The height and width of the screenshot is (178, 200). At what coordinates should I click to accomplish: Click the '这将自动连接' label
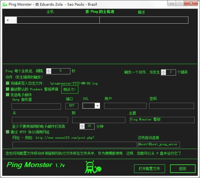[x=148, y=138]
